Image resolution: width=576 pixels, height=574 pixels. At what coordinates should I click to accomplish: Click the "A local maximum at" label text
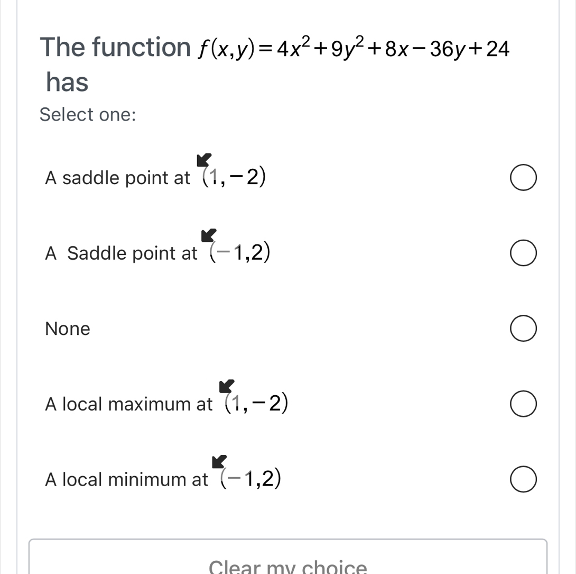128,405
